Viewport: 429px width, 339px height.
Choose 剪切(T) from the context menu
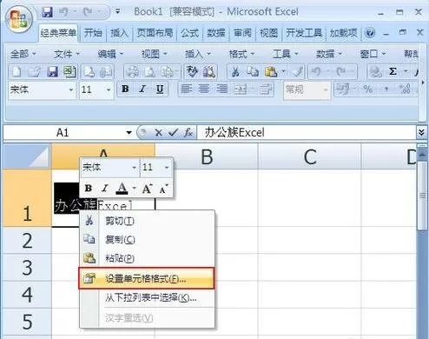tap(148, 221)
